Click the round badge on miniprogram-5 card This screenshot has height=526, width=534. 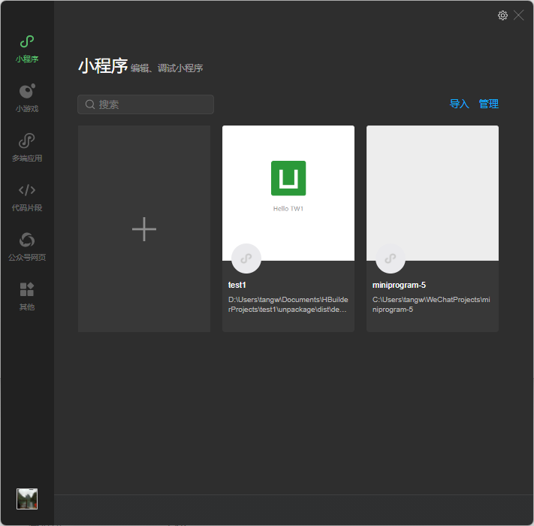[391, 258]
